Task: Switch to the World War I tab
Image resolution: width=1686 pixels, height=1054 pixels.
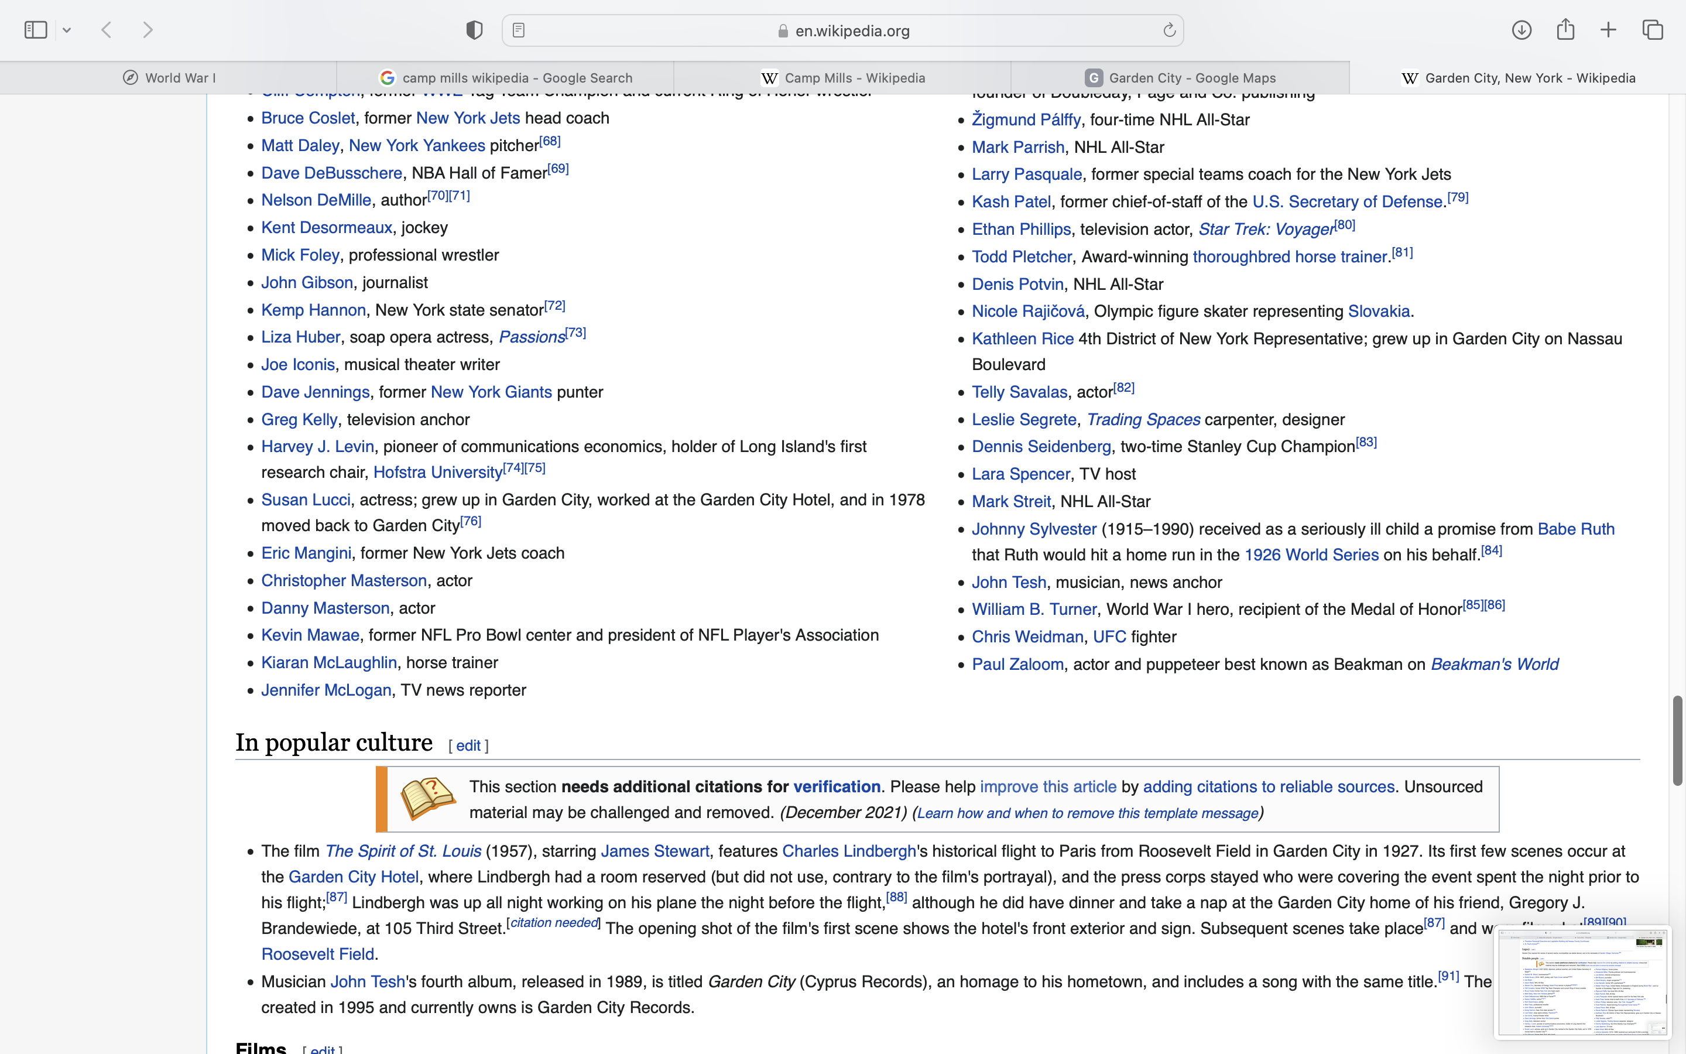Action: coord(169,78)
